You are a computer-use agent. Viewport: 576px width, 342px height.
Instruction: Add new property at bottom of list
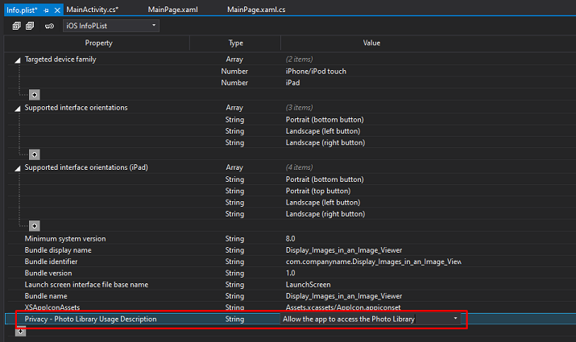(20, 332)
